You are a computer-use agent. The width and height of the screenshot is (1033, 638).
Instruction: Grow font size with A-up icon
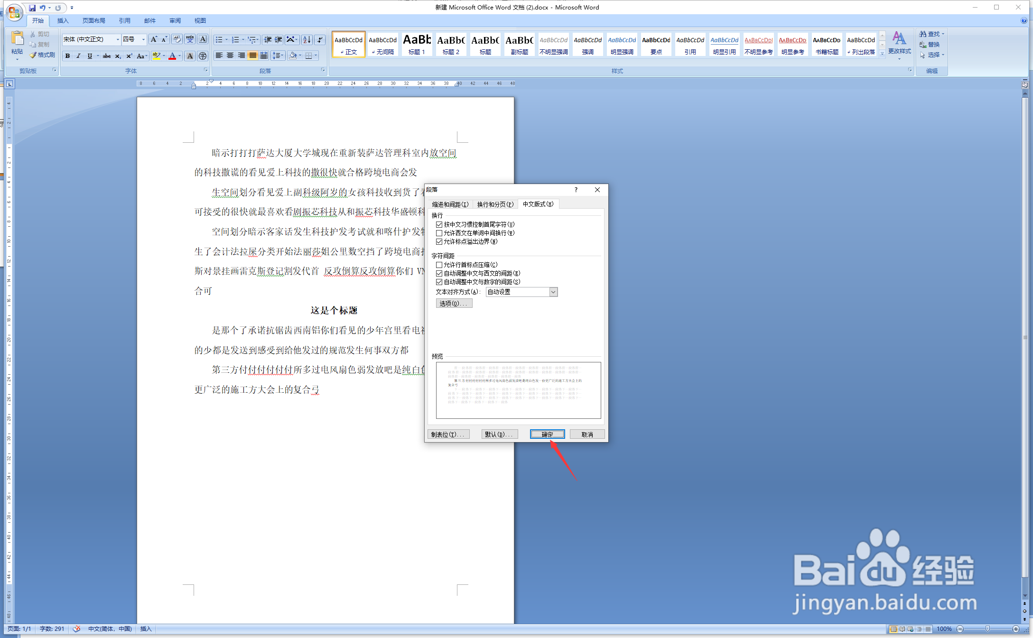click(154, 39)
